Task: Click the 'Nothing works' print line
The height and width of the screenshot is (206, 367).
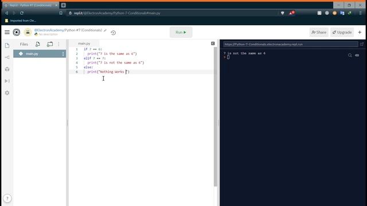Action: pyautogui.click(x=108, y=72)
